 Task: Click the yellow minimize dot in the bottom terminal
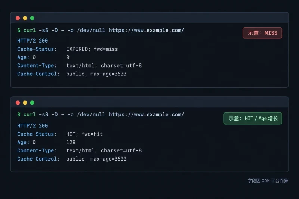tap(25, 103)
